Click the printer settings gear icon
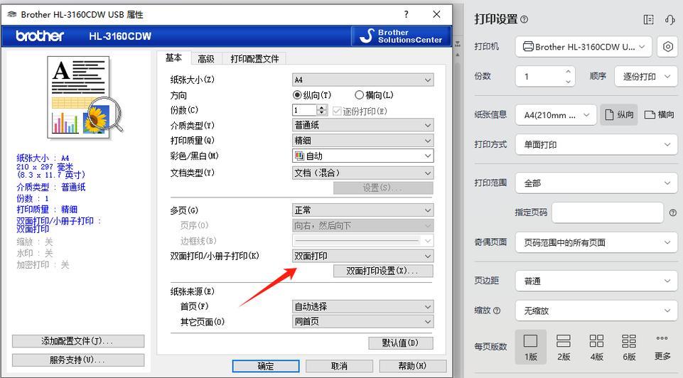The width and height of the screenshot is (683, 378). click(x=667, y=47)
